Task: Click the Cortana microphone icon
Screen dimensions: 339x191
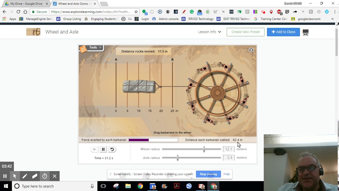Action: [92, 186]
